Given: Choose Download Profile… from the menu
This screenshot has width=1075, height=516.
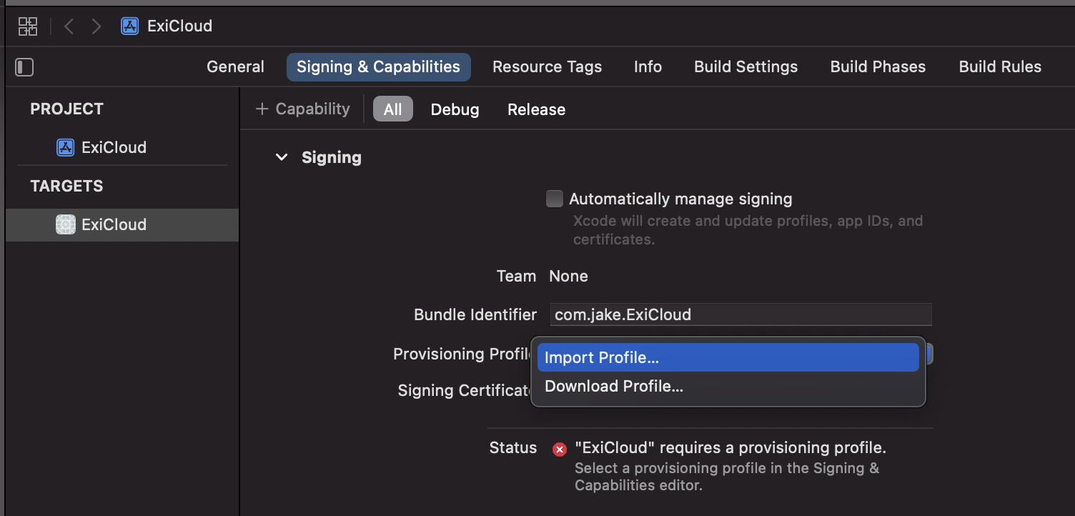Looking at the screenshot, I should pos(728,387).
